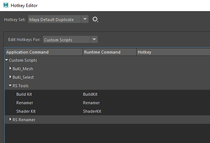Viewport: 210px width, 143px height.
Task: Select the BuKi_Mesh tree label
Action: pos(23,69)
